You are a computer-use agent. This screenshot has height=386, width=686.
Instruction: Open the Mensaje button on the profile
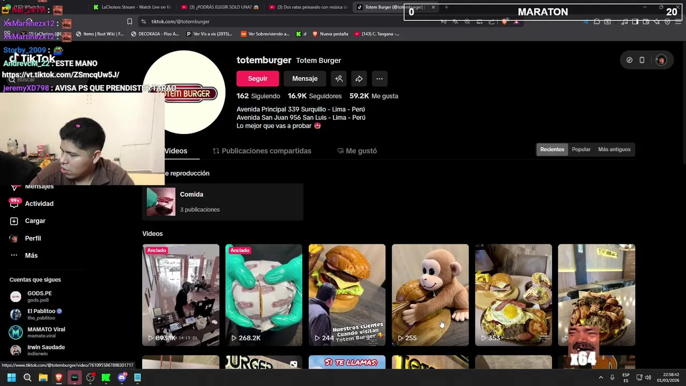point(305,78)
